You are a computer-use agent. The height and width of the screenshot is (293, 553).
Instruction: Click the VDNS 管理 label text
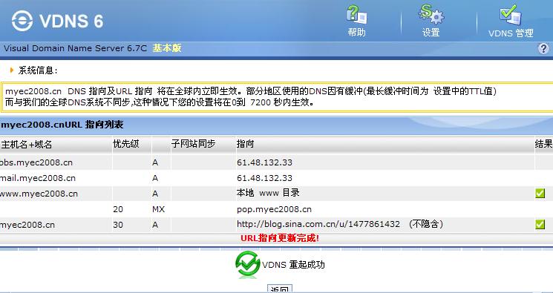511,33
